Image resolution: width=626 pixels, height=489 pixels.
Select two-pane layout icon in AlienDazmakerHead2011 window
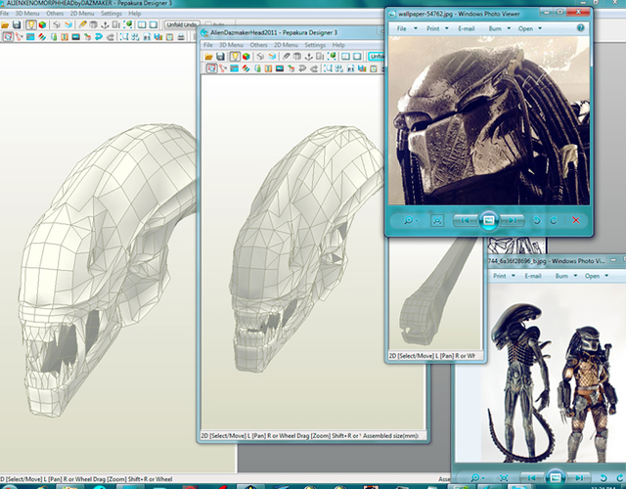click(345, 57)
